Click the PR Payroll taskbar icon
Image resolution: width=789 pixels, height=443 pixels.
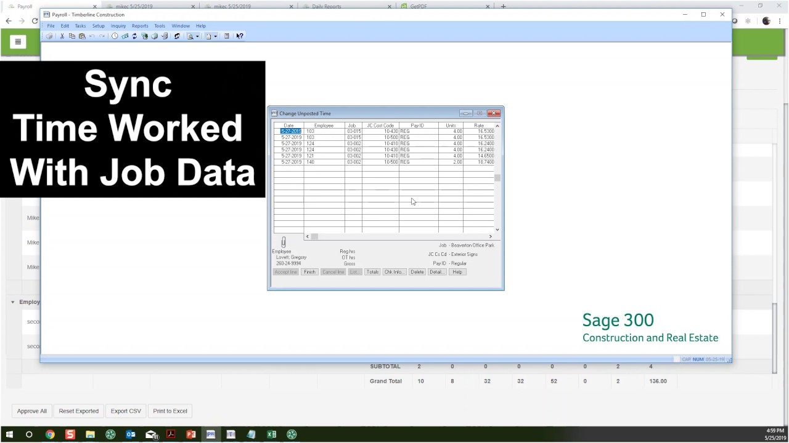click(211, 434)
